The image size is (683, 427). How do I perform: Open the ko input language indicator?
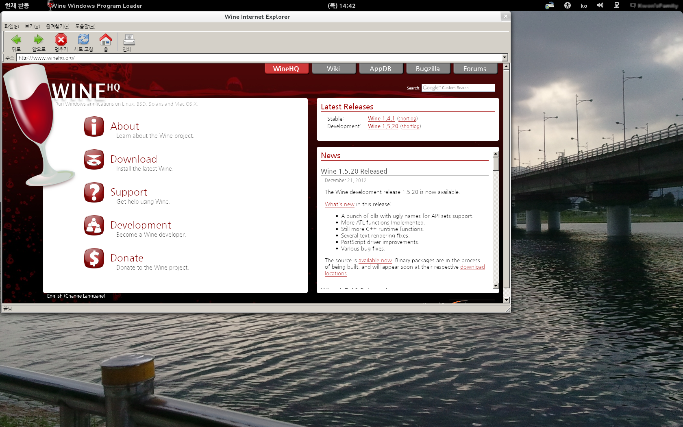pos(584,6)
